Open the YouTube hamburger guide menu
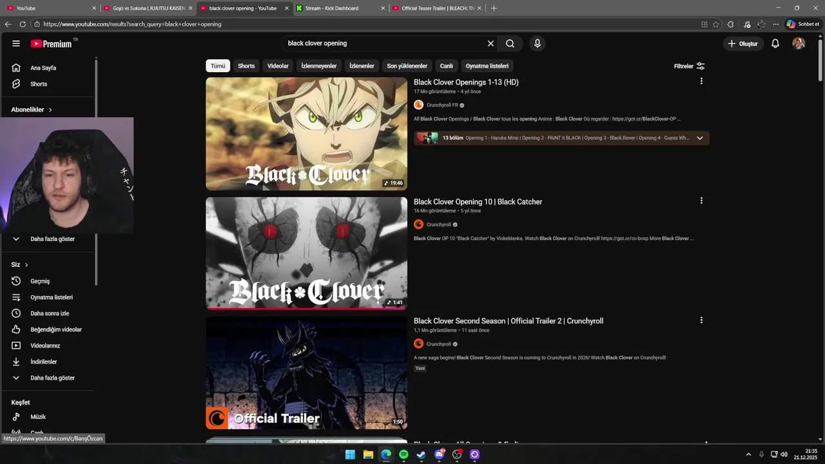This screenshot has width=825, height=464. click(x=16, y=43)
